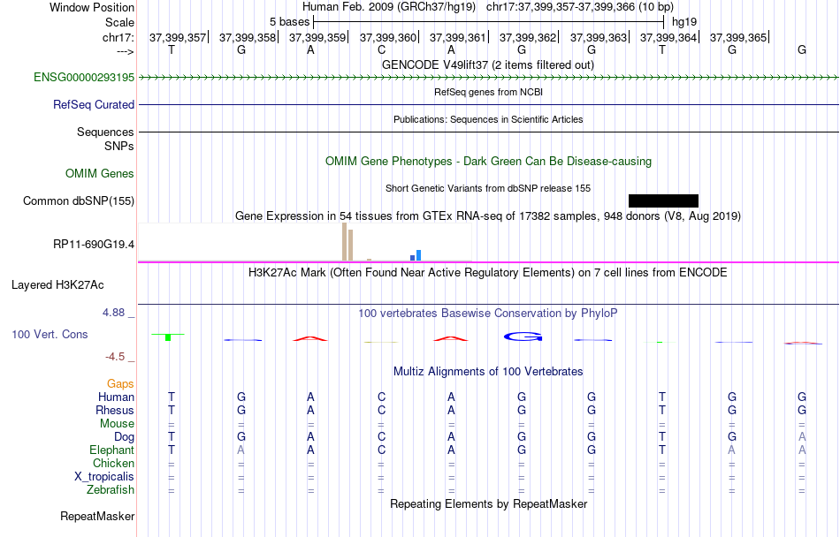The height and width of the screenshot is (537, 840).
Task: Click the X_tropicalis species row label
Action: pos(104,477)
